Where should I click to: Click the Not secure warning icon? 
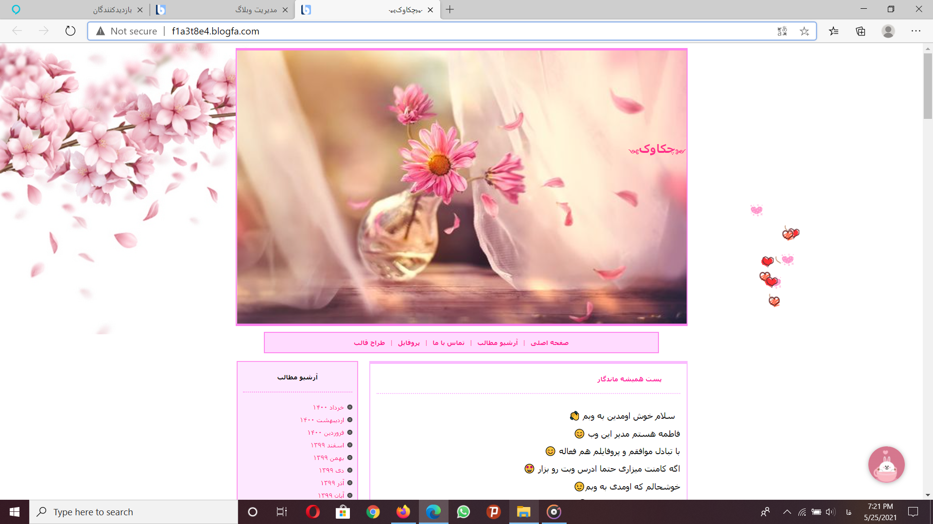click(x=101, y=31)
